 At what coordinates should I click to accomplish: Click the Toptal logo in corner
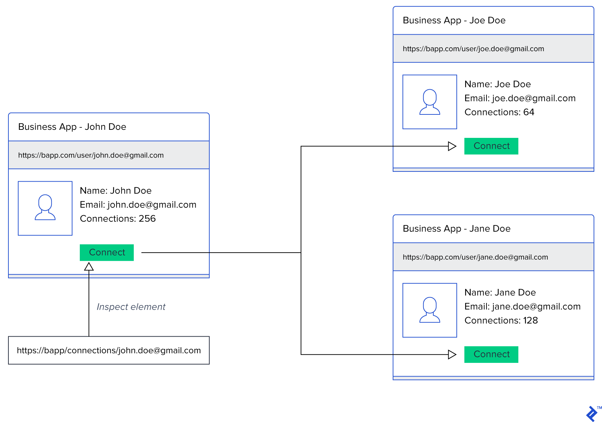592,414
